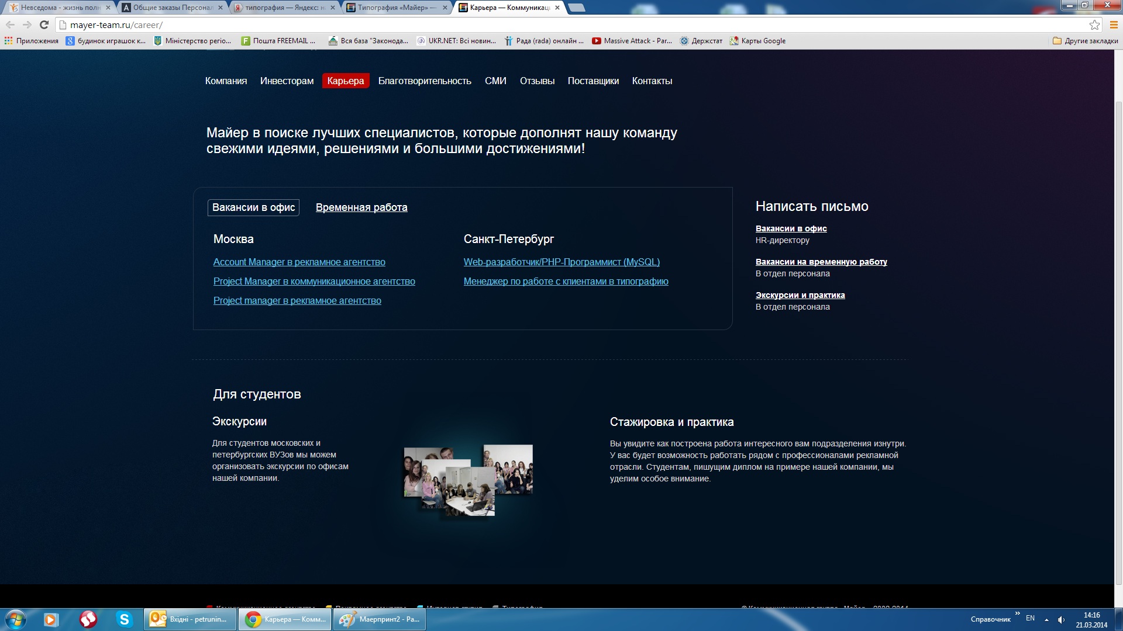The height and width of the screenshot is (631, 1123).
Task: Switch to Paint Маерпринт2 window
Action: click(x=380, y=619)
